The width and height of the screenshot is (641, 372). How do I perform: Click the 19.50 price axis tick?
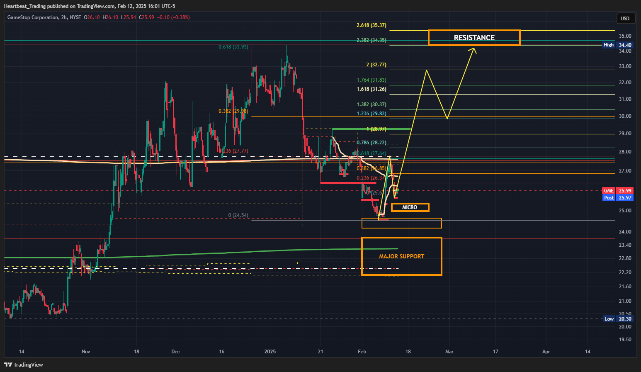tap(625, 340)
